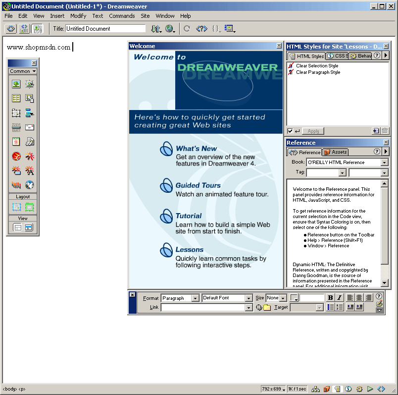Click the Apply button in HTML Styles
Screen dimensions: 398x395
pyautogui.click(x=313, y=131)
